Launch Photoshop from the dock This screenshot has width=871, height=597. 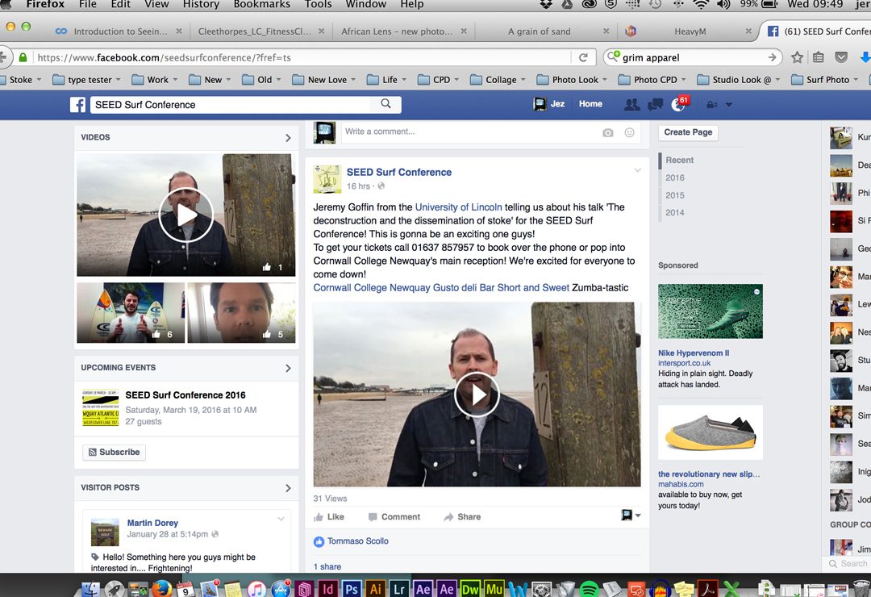[x=352, y=589]
